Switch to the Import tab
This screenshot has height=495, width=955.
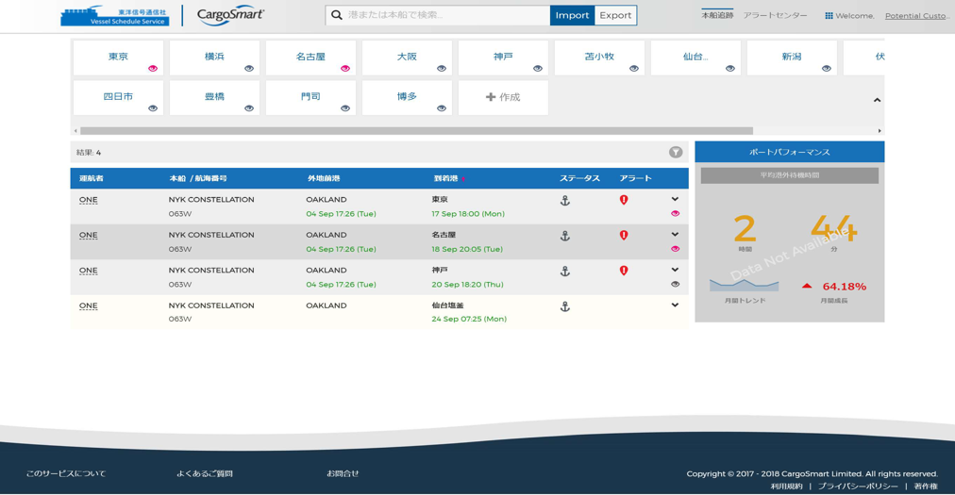[572, 15]
